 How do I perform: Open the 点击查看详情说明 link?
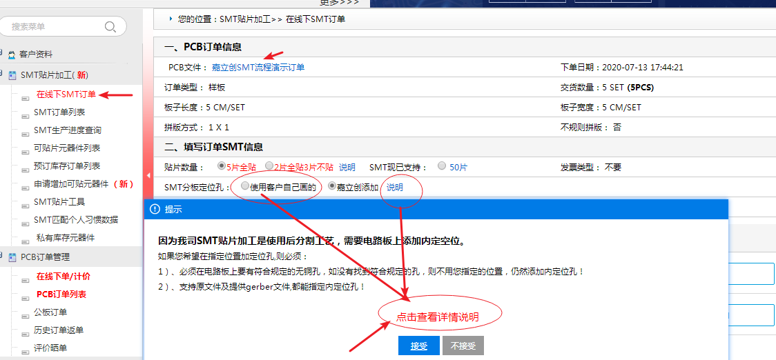(x=437, y=317)
